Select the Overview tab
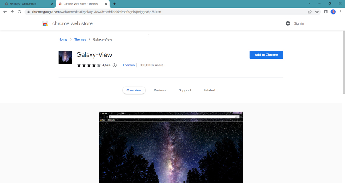This screenshot has height=183, width=345. pos(134,90)
